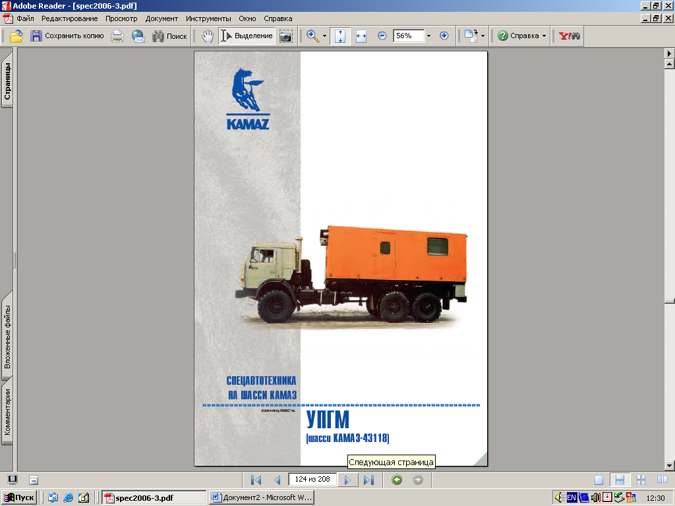Image resolution: width=675 pixels, height=506 pixels.
Task: Click the zoom in plus button
Action: 444,36
